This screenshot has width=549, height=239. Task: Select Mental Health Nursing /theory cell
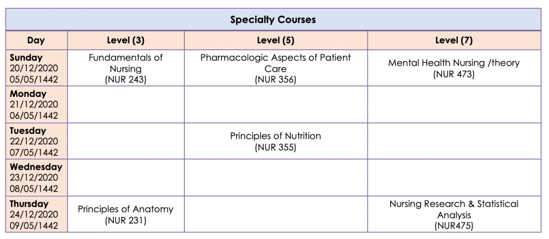coord(454,68)
